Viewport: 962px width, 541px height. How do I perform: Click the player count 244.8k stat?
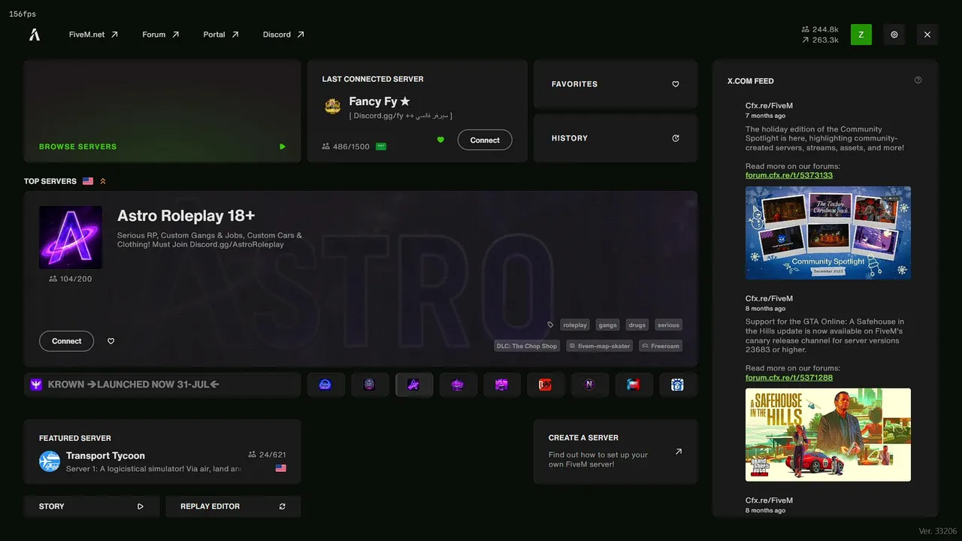(820, 29)
